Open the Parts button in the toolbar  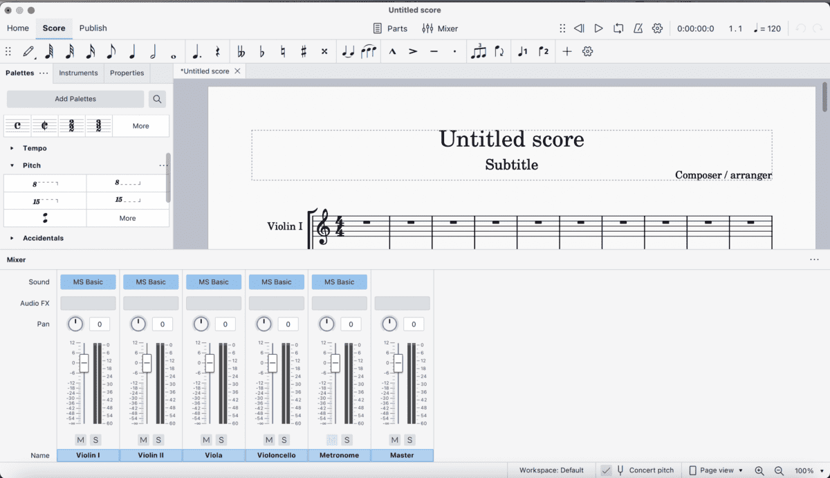tap(391, 28)
